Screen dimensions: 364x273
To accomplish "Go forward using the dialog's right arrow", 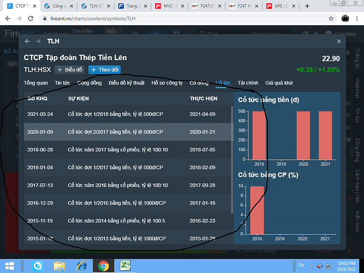I will pos(38,41).
